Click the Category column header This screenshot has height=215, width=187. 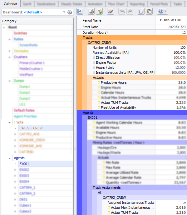point(37,21)
